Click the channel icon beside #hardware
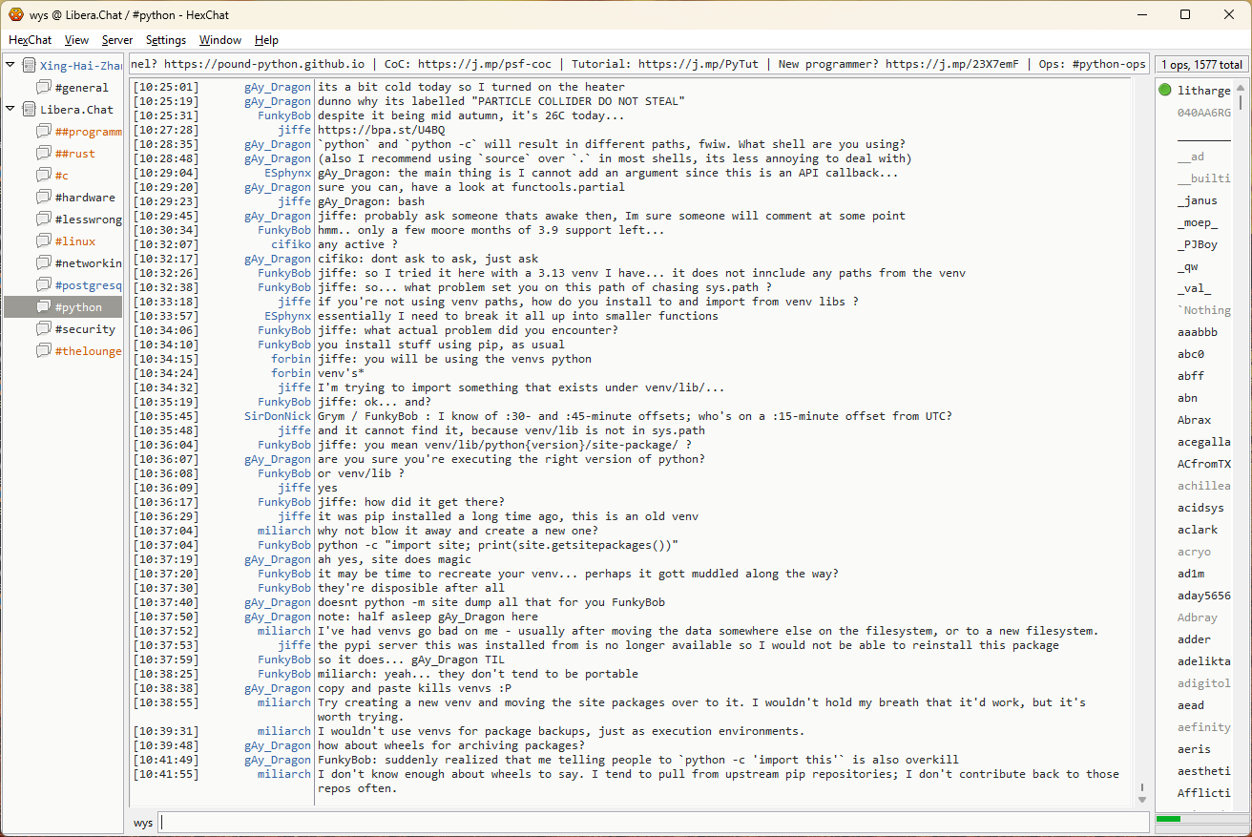This screenshot has width=1252, height=837. pos(44,198)
